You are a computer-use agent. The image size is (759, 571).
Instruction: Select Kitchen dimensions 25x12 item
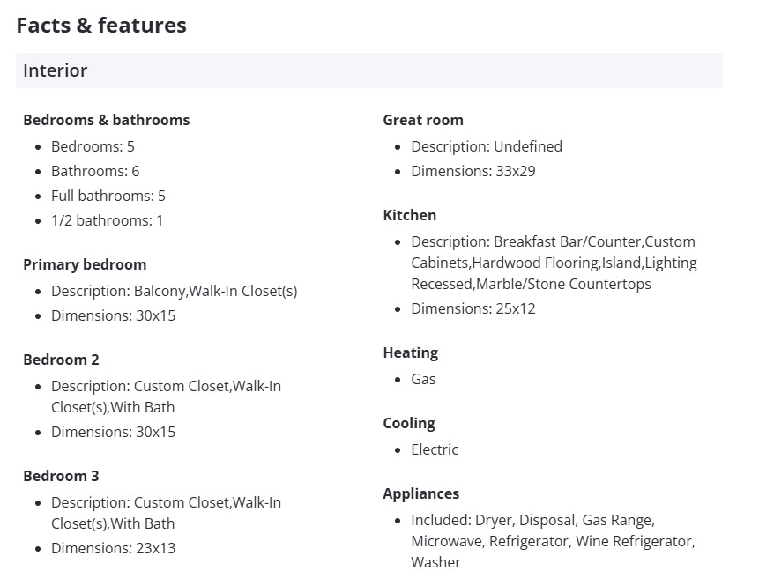tap(473, 308)
